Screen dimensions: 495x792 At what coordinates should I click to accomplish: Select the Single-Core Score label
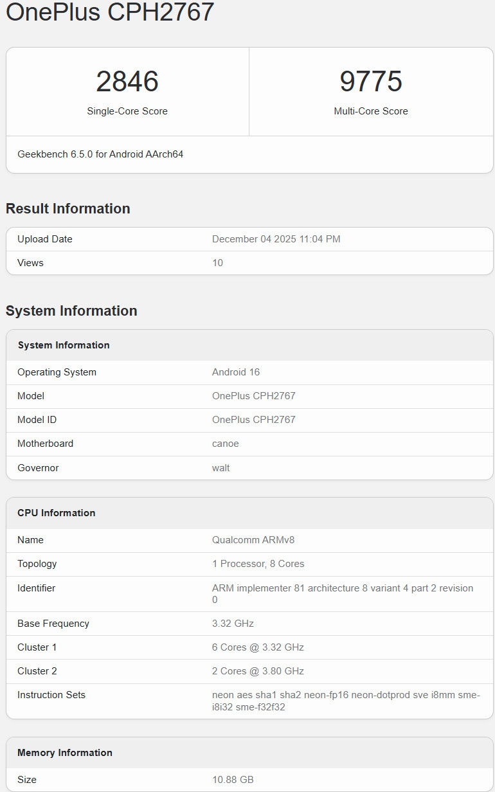click(127, 111)
